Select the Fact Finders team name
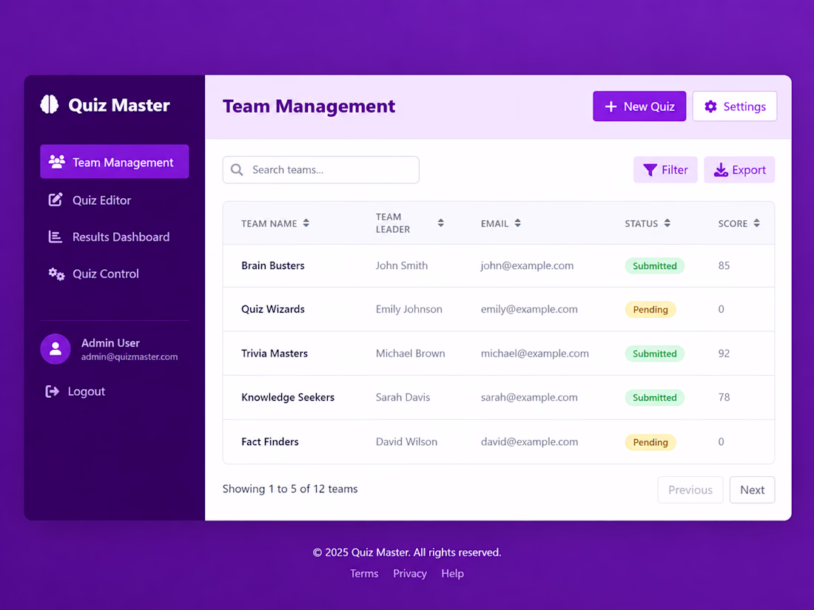Viewport: 814px width, 610px height. point(270,442)
